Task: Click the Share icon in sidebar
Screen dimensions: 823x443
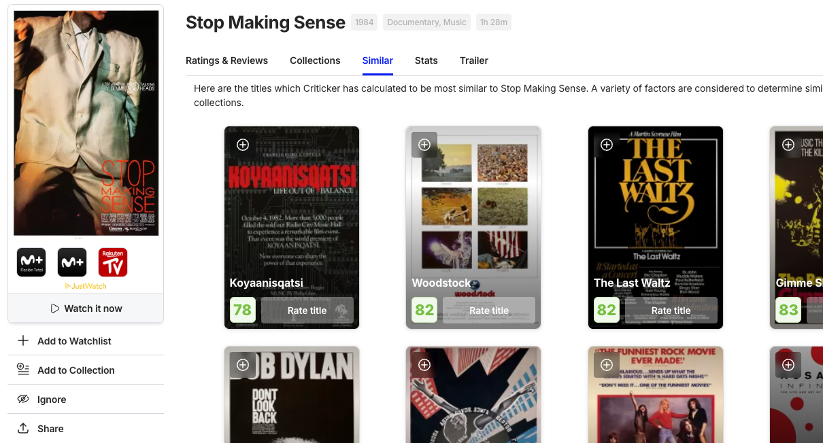Action: (23, 428)
